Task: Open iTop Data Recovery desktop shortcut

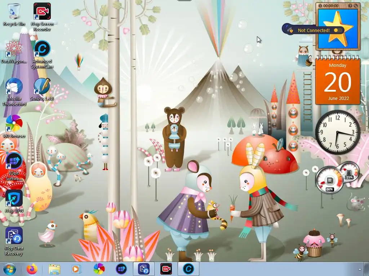Action: pyautogui.click(x=14, y=241)
